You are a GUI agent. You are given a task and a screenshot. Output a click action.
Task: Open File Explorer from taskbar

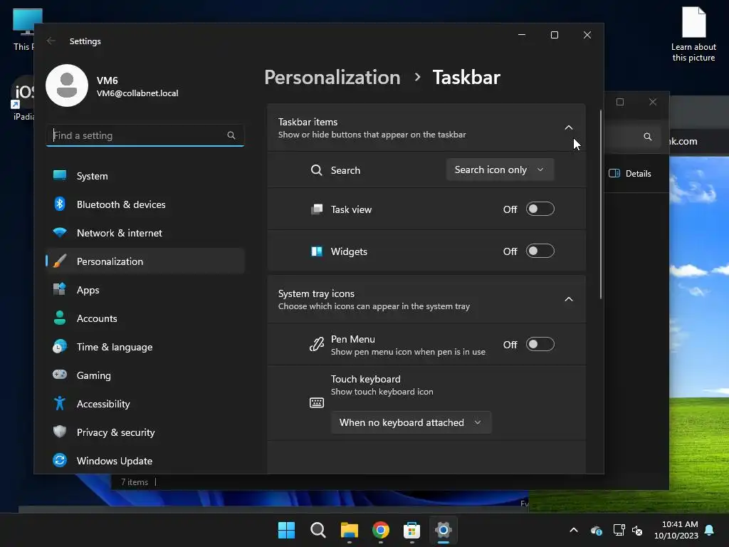[x=349, y=530]
